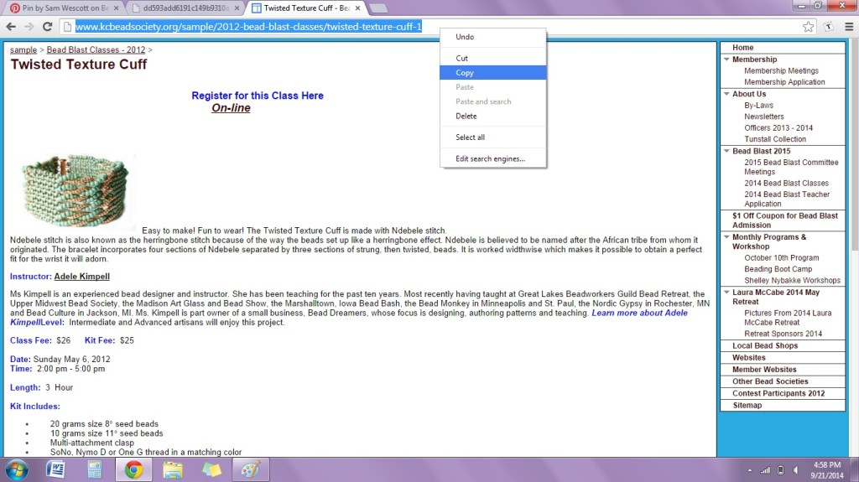
Task: Click the calculator icon in the taskbar
Action: click(95, 469)
